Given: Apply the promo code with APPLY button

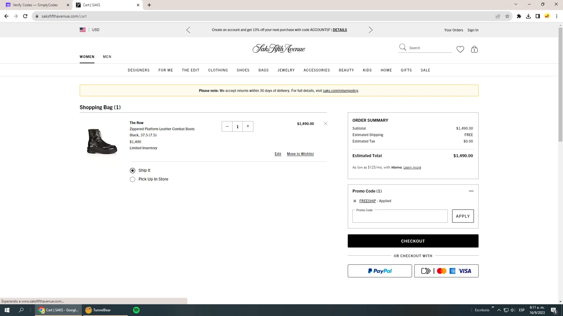Looking at the screenshot, I should coord(463,216).
